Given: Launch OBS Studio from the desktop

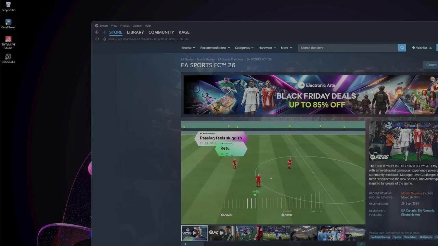Looking at the screenshot, I should (x=8, y=58).
